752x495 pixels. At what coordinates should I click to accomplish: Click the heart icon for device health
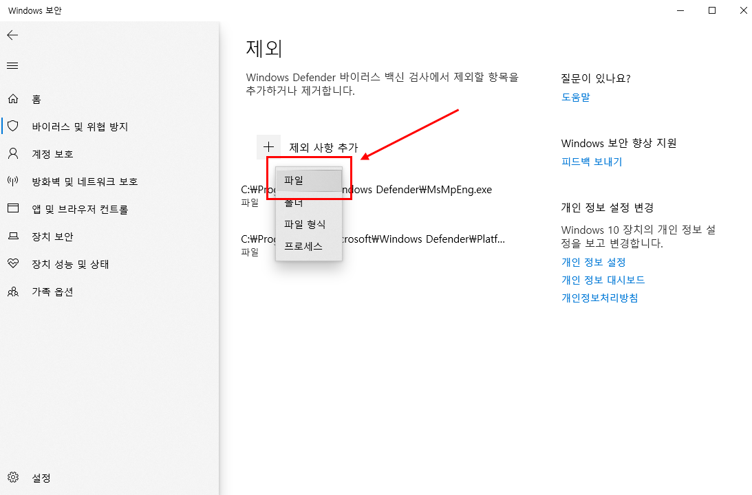(x=13, y=263)
